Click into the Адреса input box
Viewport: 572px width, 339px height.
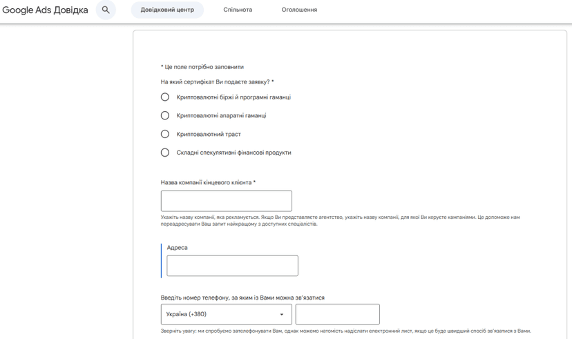coord(232,265)
